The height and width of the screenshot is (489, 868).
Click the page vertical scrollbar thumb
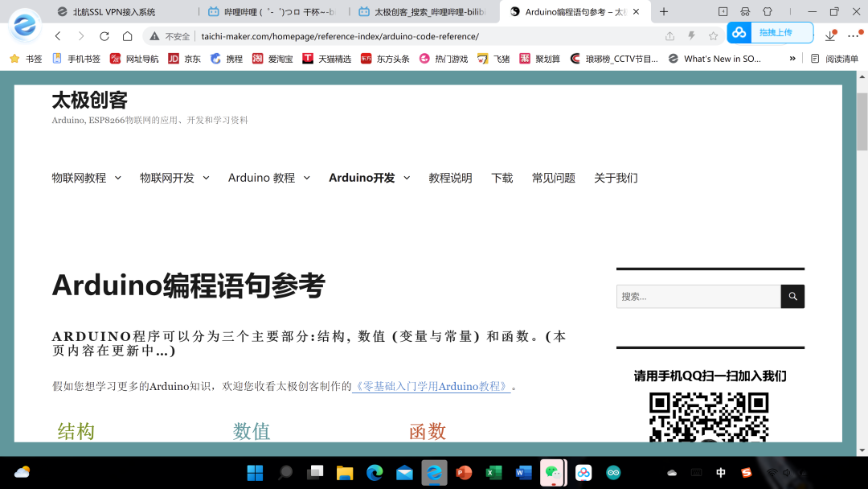pos(862,121)
